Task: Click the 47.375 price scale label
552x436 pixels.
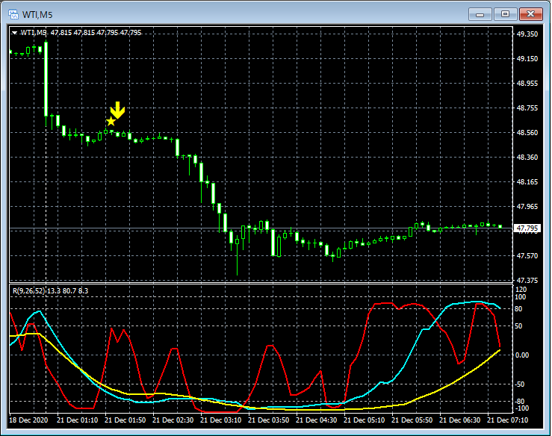Action: (x=527, y=281)
